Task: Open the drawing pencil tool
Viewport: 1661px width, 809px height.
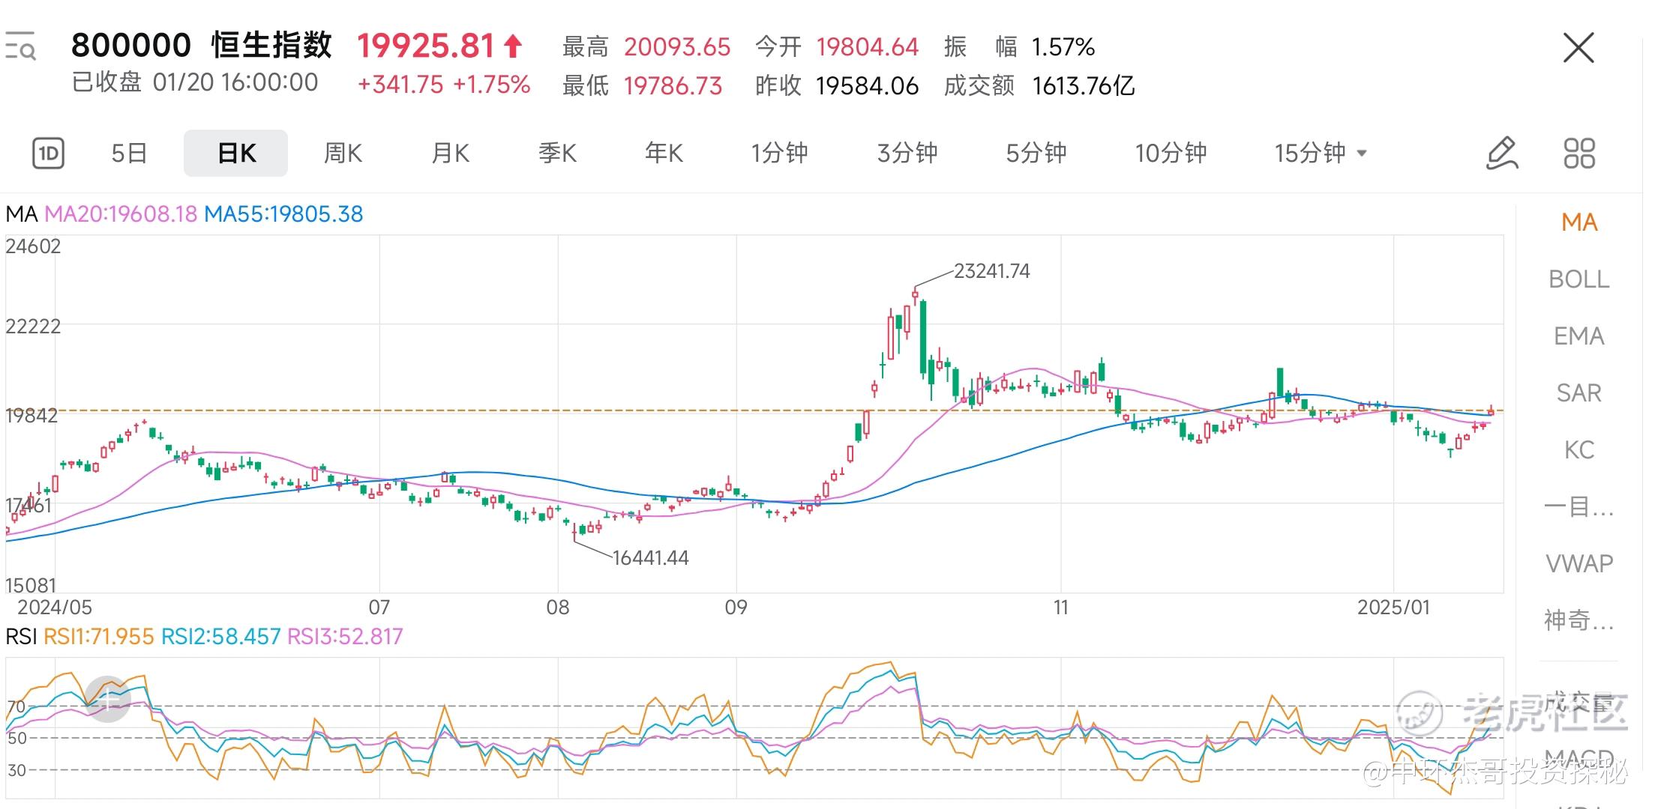Action: click(x=1501, y=154)
